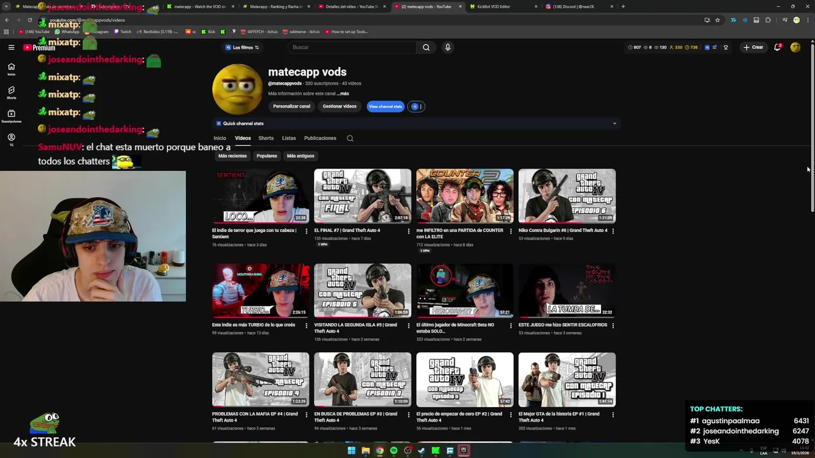815x458 pixels.
Task: Bookmark the page with the star icon
Action: tap(718, 20)
